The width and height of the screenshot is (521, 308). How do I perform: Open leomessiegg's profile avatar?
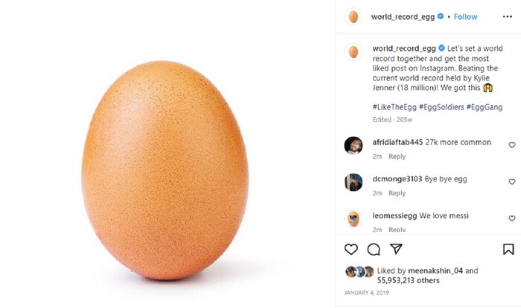(x=354, y=219)
